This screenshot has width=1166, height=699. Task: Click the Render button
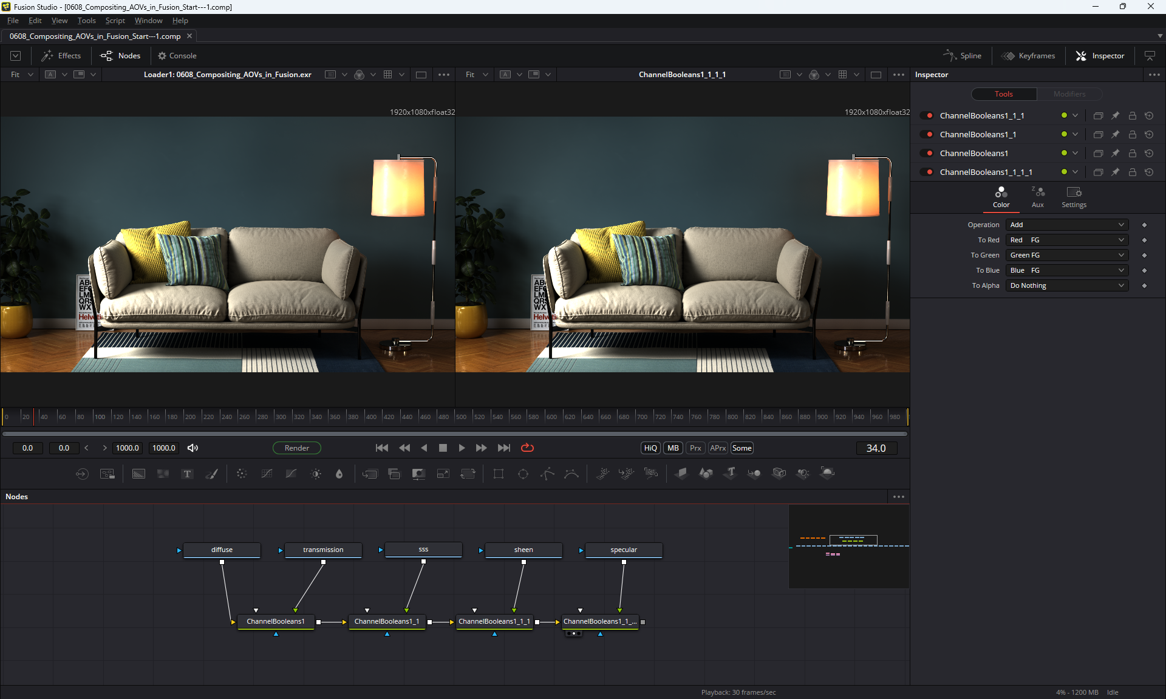(296, 448)
